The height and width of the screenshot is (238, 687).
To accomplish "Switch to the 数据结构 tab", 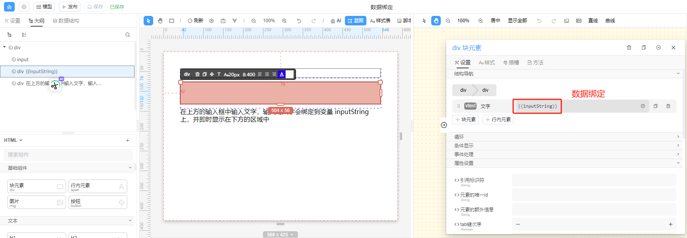I will click(66, 21).
